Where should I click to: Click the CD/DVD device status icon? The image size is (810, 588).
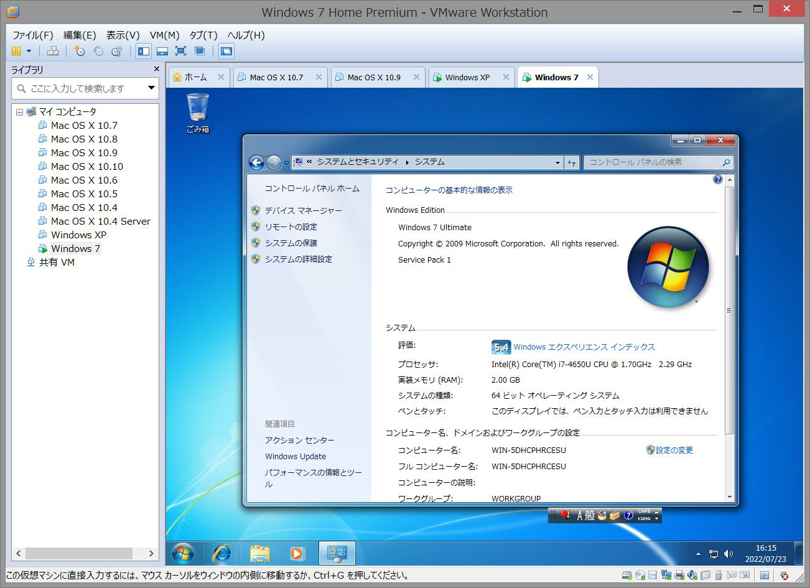pyautogui.click(x=640, y=576)
